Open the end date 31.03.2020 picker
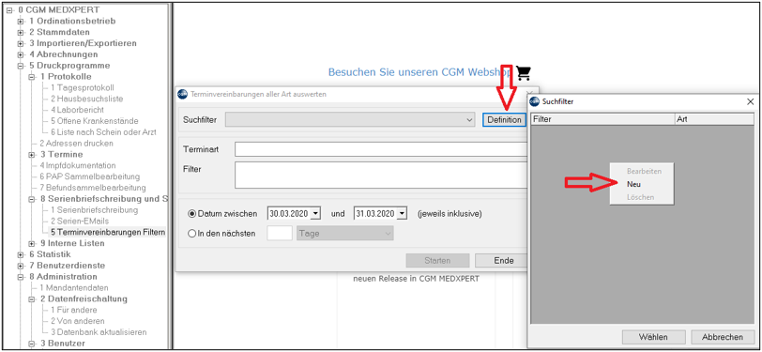The width and height of the screenshot is (762, 352). tap(402, 213)
